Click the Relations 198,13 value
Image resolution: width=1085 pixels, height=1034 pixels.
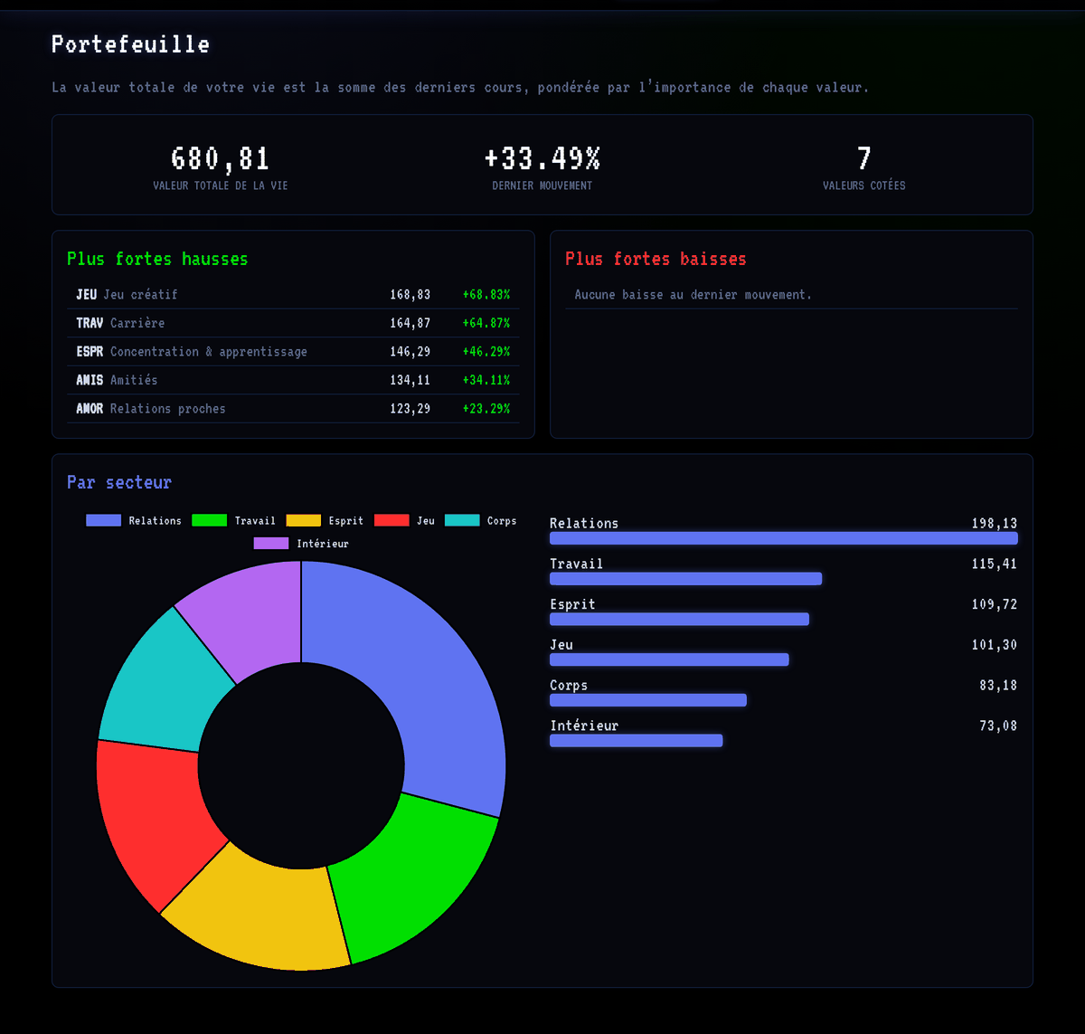click(x=995, y=524)
